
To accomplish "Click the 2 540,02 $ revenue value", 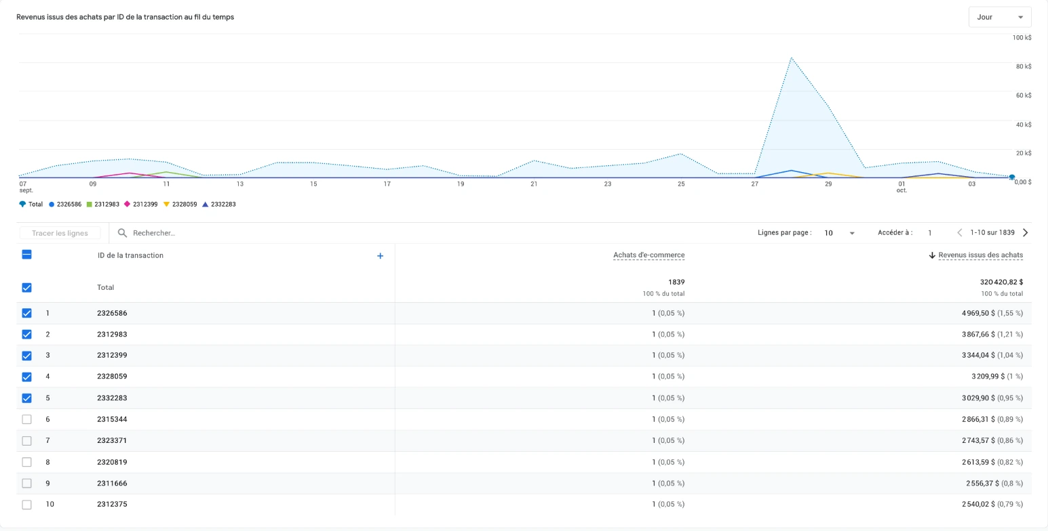I will pyautogui.click(x=978, y=505).
